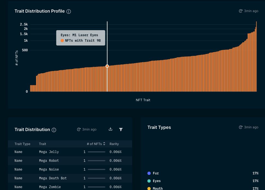
Task: Click the Trait column header
Action: pos(42,144)
